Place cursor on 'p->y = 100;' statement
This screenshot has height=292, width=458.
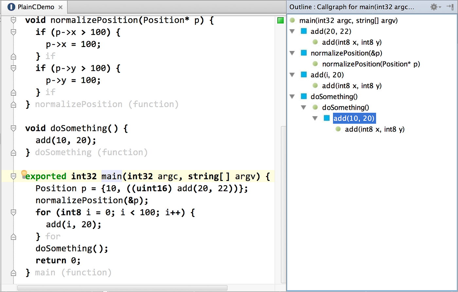tap(74, 80)
